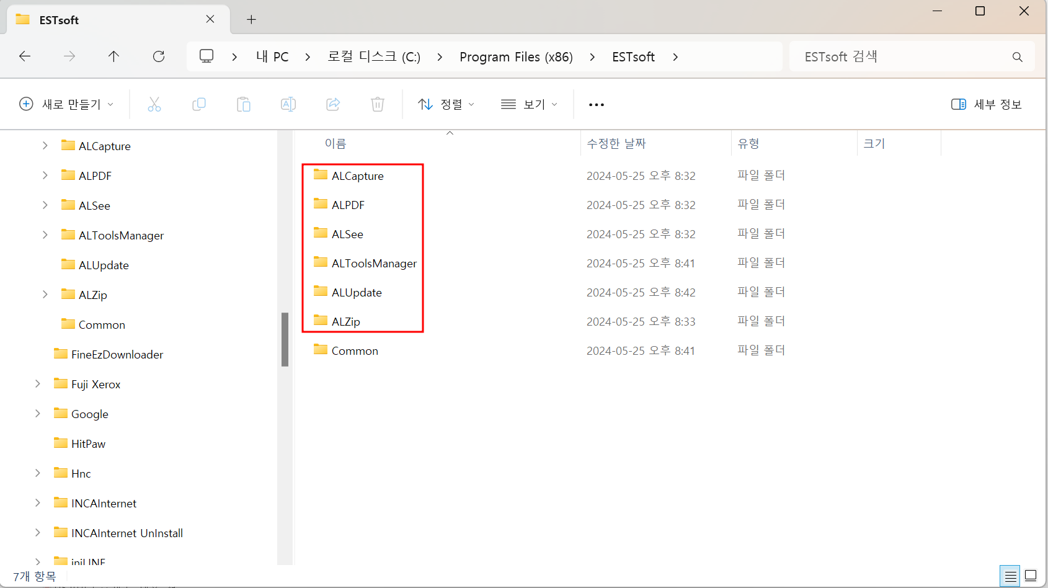Image resolution: width=1048 pixels, height=588 pixels.
Task: Open chevron dropdown after Program Files (x86)
Action: 592,57
